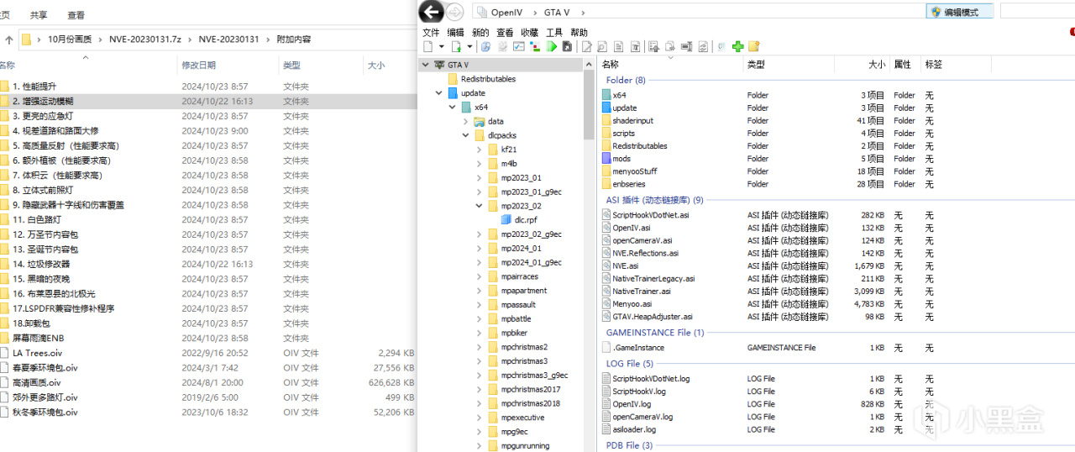1075x452 pixels.
Task: Click the LA Trees.oiv file icon in Explorer
Action: coord(5,353)
